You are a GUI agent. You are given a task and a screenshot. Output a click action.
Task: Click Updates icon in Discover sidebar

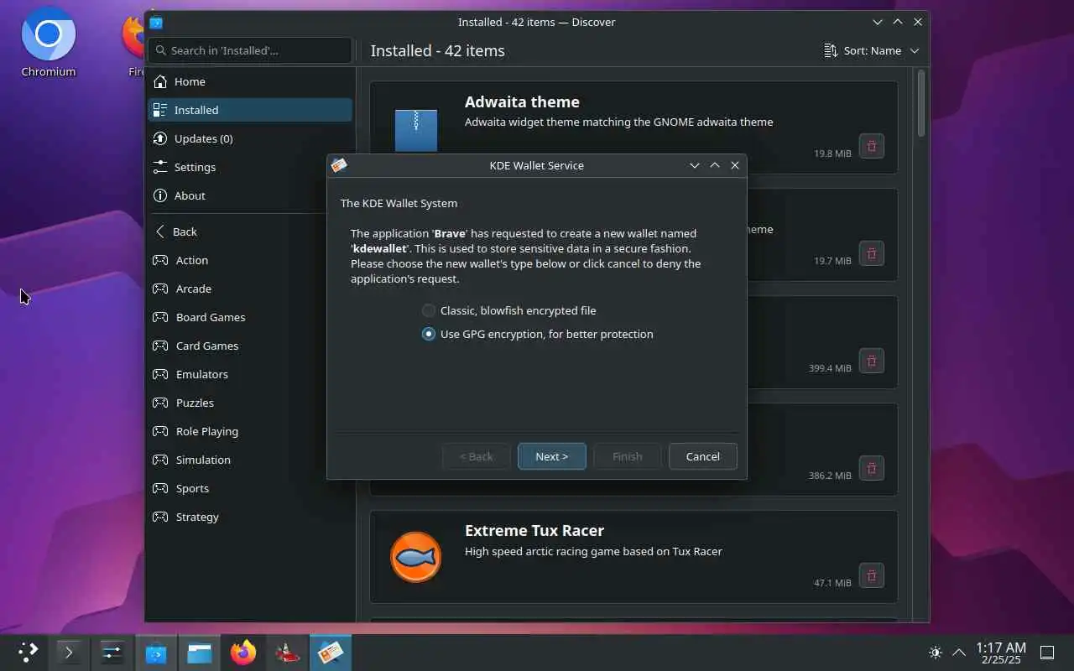pyautogui.click(x=160, y=138)
